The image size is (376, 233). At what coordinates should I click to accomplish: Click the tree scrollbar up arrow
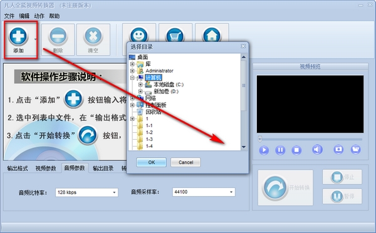coord(244,57)
